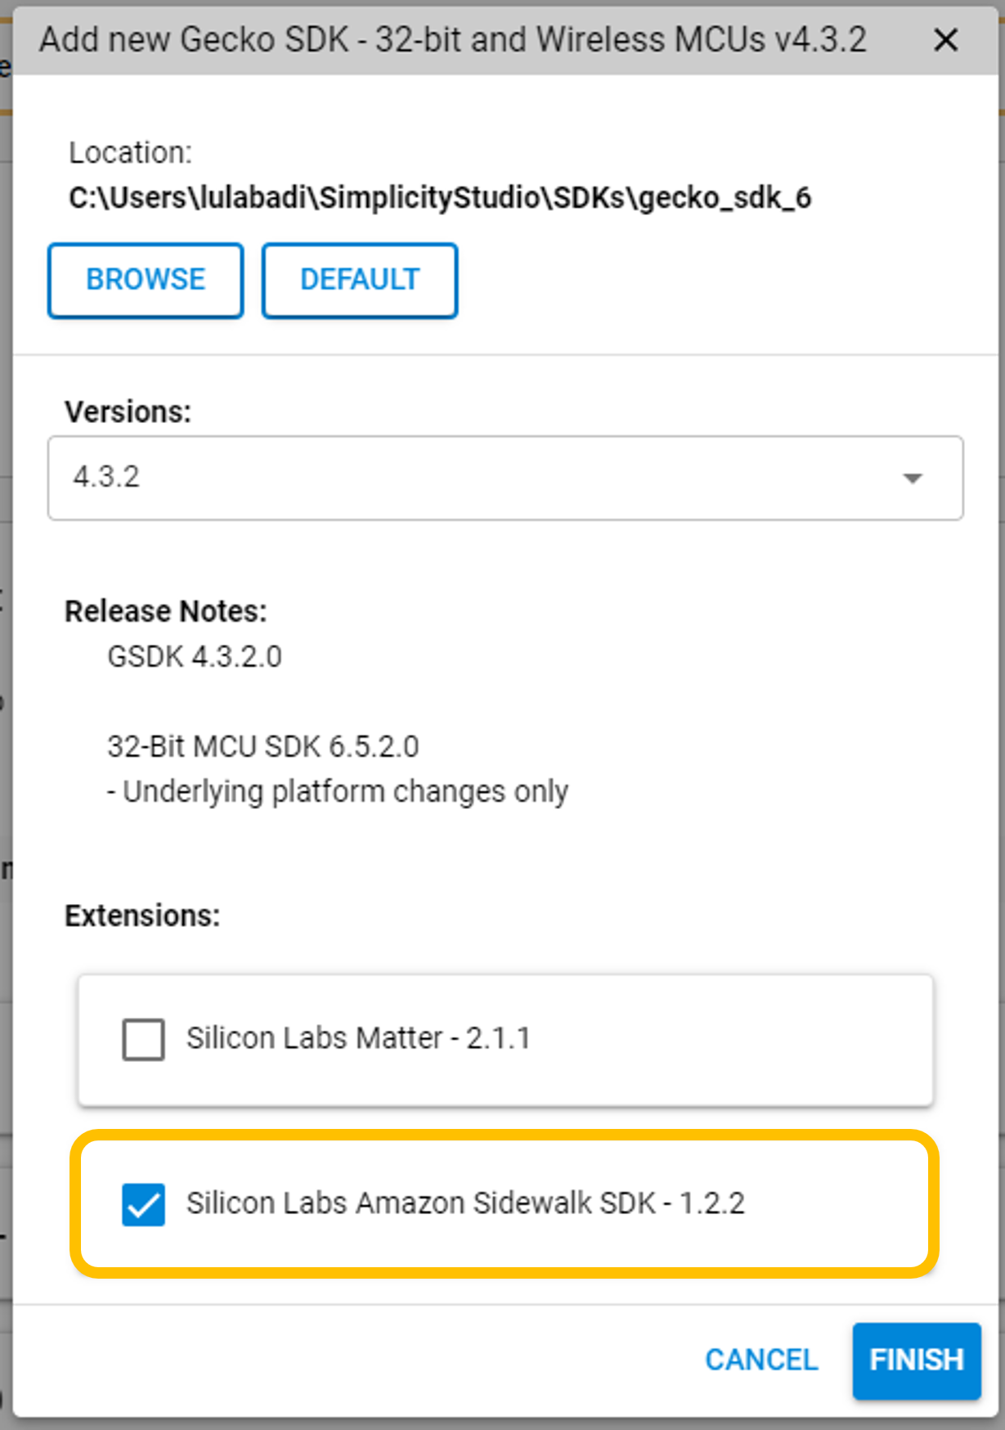The width and height of the screenshot is (1005, 1430).
Task: Click the Release Notes heading
Action: [x=167, y=610]
